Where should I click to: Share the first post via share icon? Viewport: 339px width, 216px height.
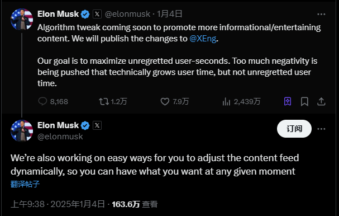pyautogui.click(x=321, y=101)
